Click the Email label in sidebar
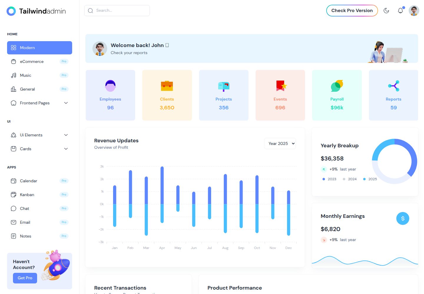Screen dimensions: 424x294 click(25, 222)
